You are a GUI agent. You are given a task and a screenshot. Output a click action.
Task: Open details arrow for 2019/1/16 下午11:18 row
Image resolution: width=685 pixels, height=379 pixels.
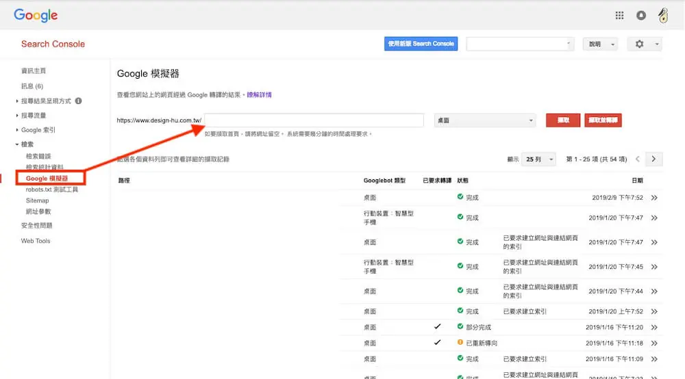click(x=654, y=343)
